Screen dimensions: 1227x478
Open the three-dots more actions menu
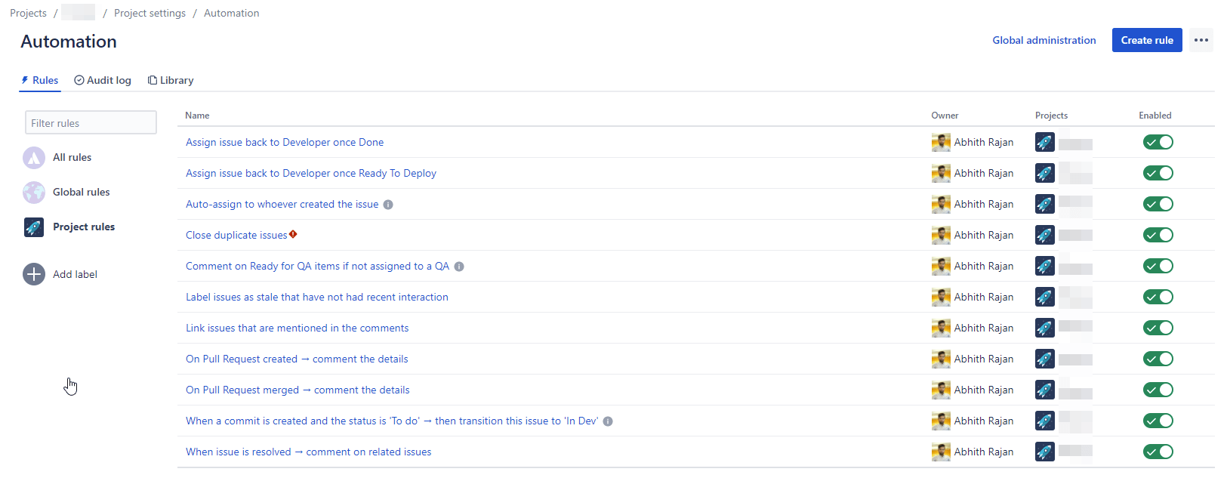click(x=1201, y=41)
